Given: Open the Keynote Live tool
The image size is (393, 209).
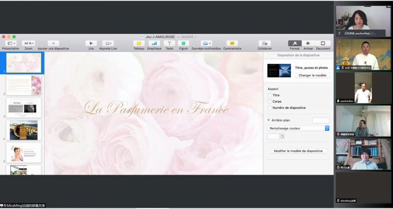Looking at the screenshot, I should [108, 43].
